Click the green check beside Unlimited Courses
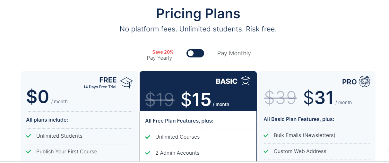389x163 pixels. click(148, 137)
